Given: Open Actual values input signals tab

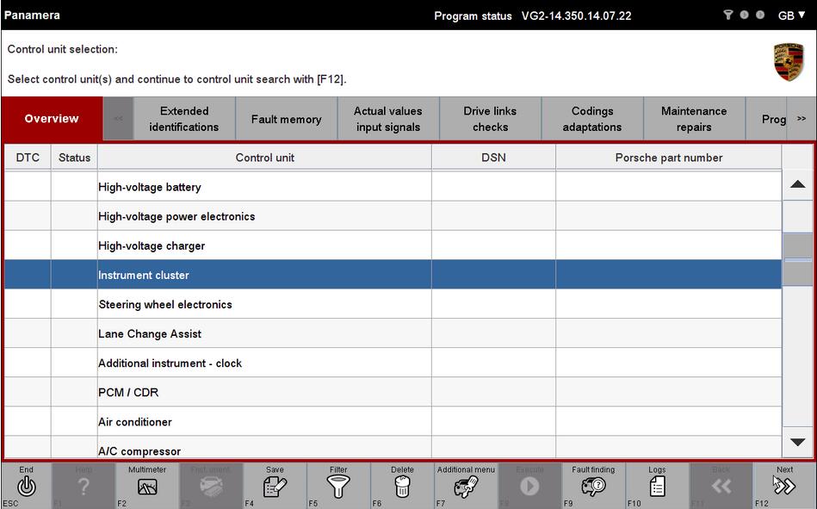Looking at the screenshot, I should point(388,119).
